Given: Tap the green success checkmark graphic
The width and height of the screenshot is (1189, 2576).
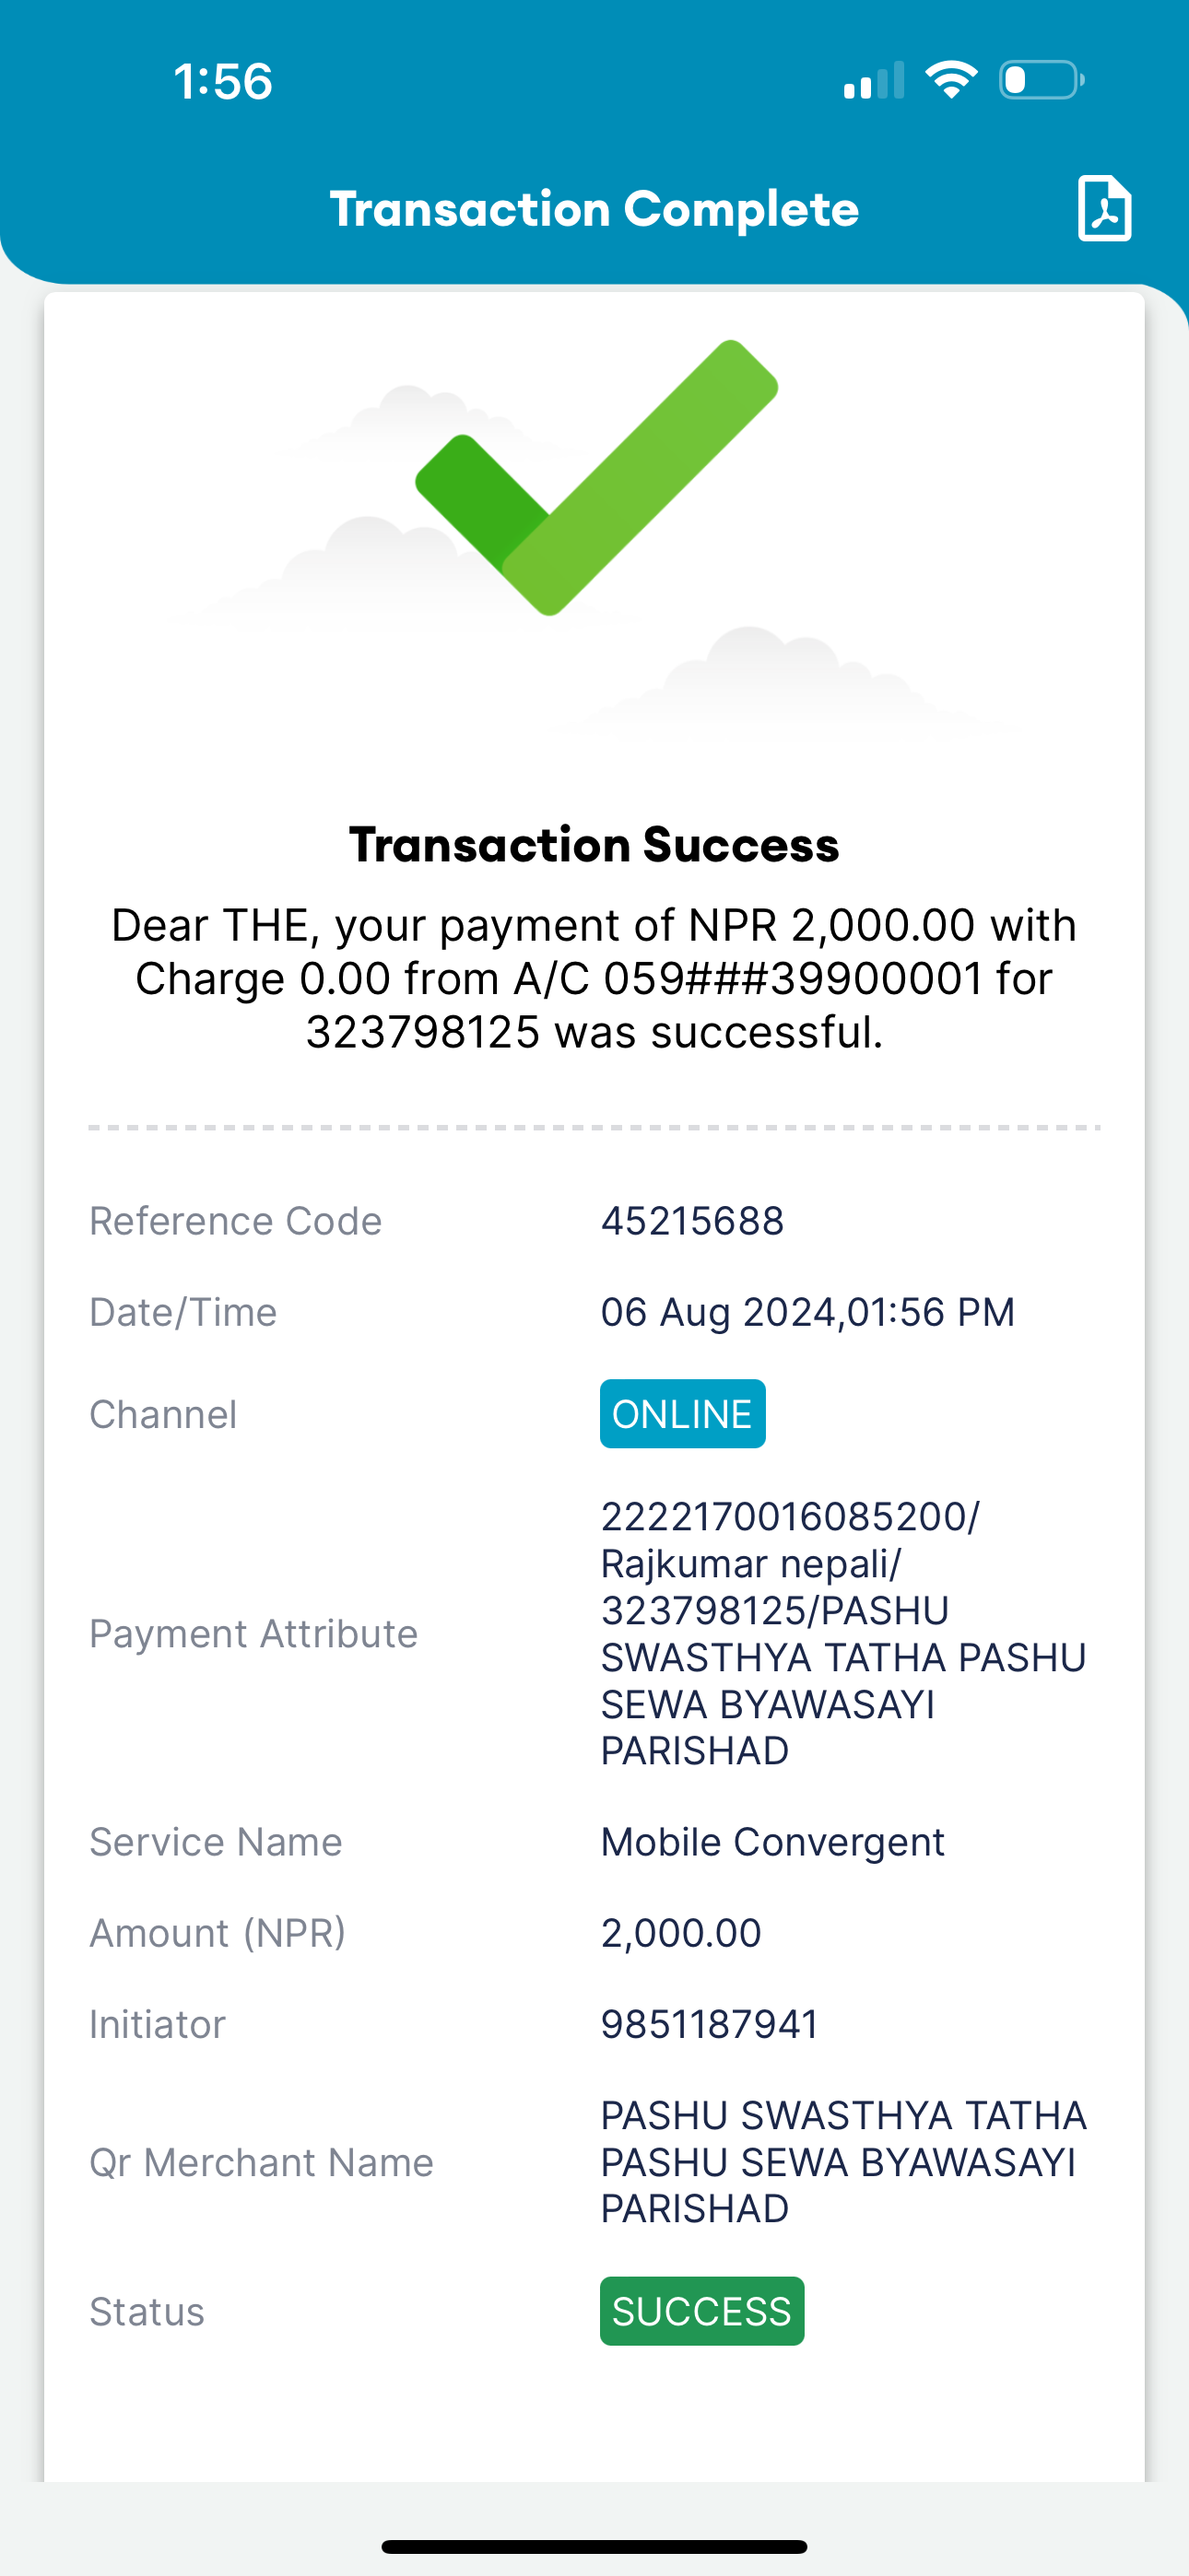Looking at the screenshot, I should [x=596, y=478].
